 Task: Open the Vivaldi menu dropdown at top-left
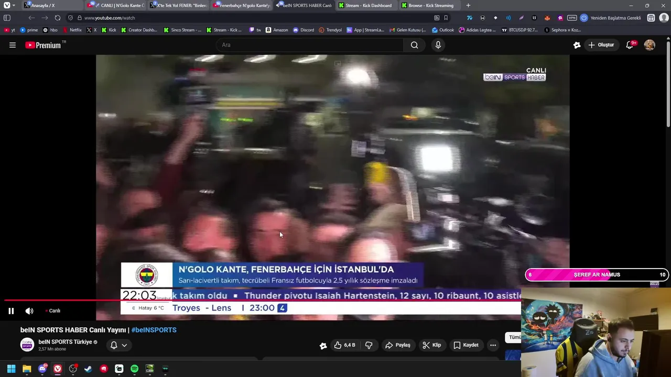[x=8, y=5]
